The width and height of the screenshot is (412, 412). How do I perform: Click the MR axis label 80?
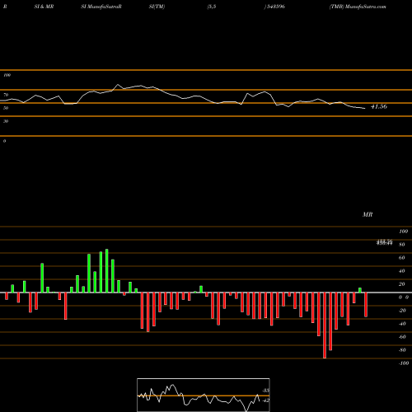[402, 245]
